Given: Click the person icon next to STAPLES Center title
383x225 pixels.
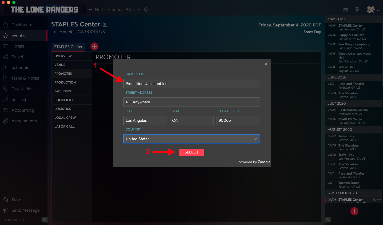Looking at the screenshot, I should [104, 25].
